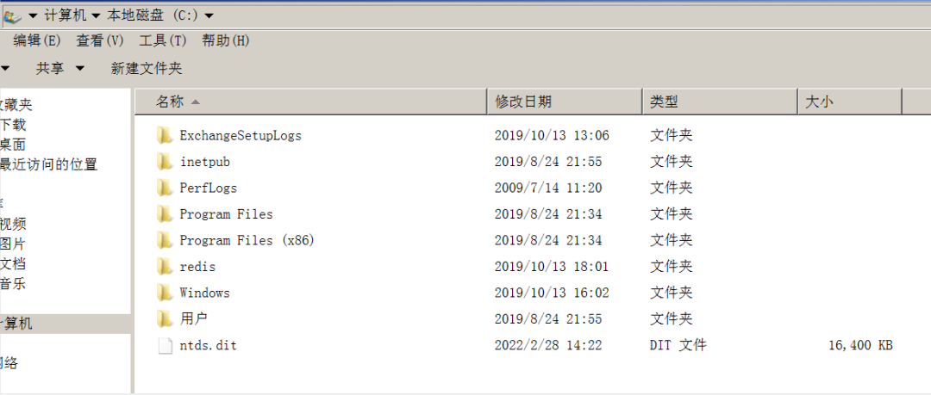Click the computer icon in address bar
The width and height of the screenshot is (931, 395).
(x=12, y=15)
